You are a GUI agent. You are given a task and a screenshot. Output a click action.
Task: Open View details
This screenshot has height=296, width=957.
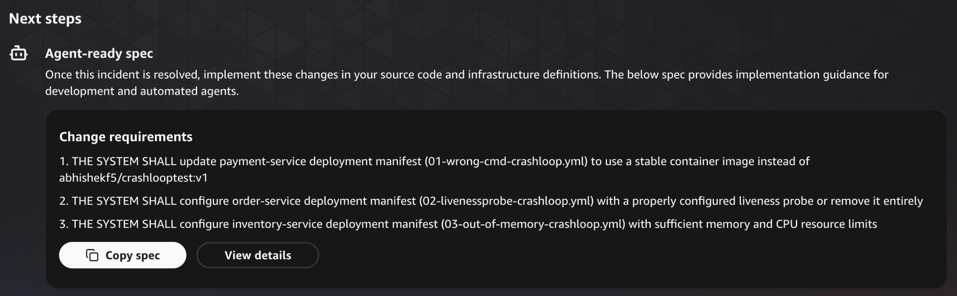(257, 255)
